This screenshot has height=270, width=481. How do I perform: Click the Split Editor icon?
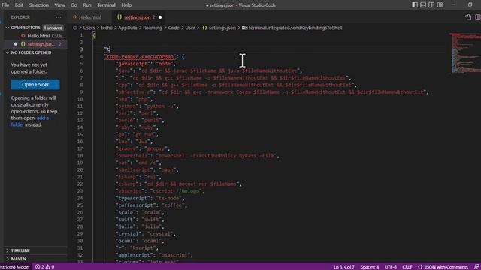(x=478, y=17)
